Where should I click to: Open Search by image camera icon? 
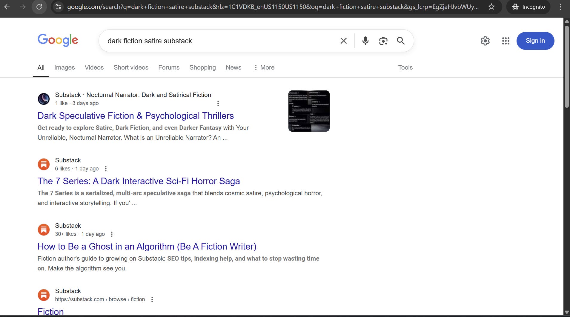[x=383, y=41]
